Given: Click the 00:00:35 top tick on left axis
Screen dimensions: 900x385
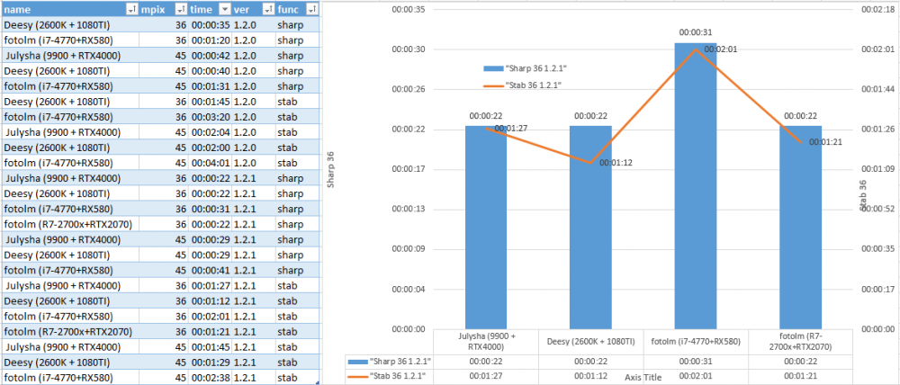Looking at the screenshot, I should 409,10.
